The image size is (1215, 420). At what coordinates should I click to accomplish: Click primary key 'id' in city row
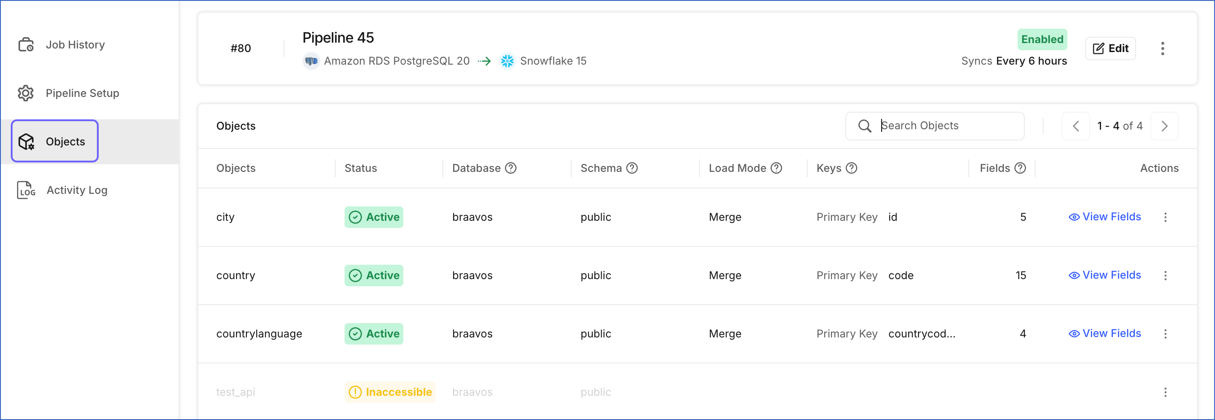coord(893,217)
